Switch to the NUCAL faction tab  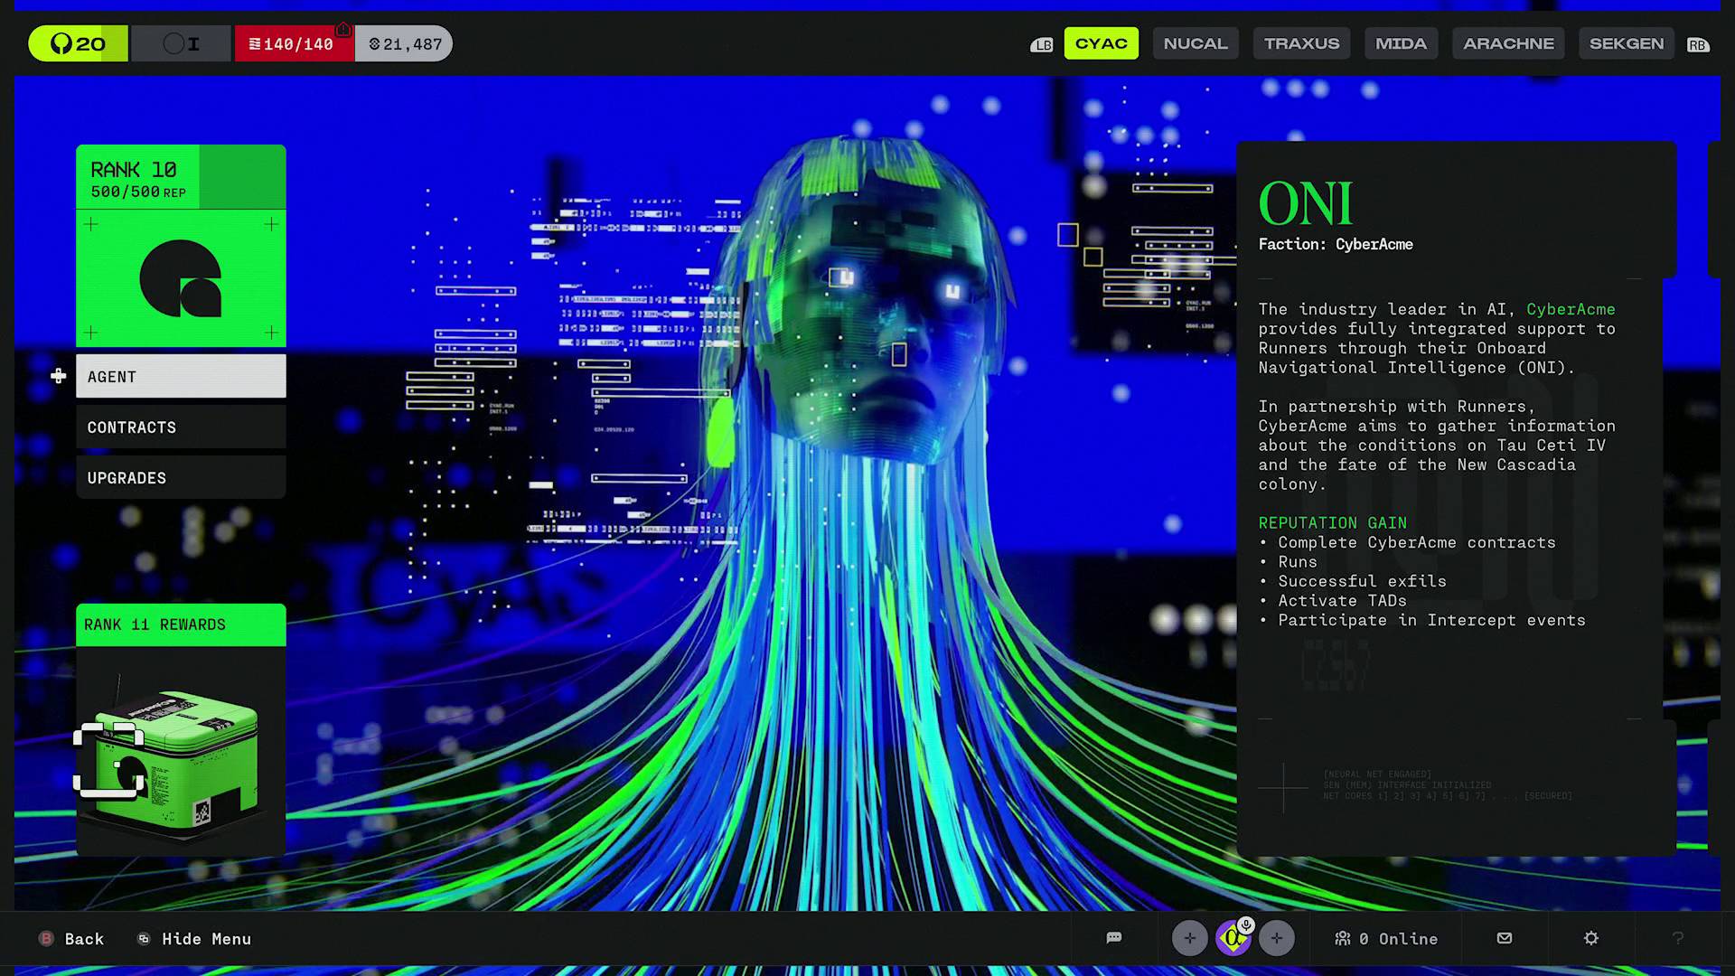click(x=1195, y=42)
